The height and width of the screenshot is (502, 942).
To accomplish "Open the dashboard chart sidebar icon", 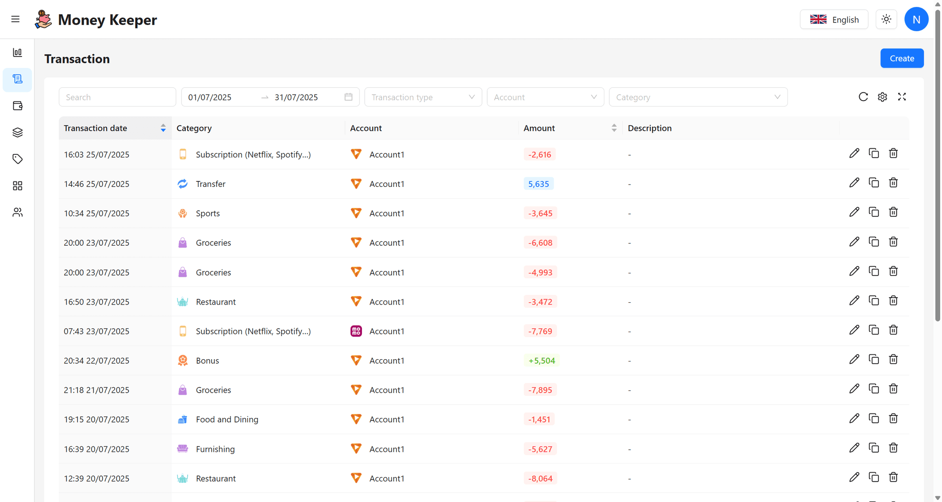I will click(x=17, y=52).
